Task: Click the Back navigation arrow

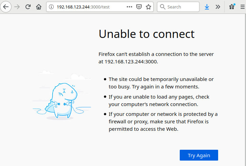Action: pyautogui.click(x=6, y=7)
